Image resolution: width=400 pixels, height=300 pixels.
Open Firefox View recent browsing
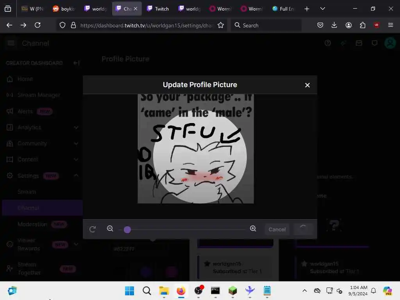point(8,9)
